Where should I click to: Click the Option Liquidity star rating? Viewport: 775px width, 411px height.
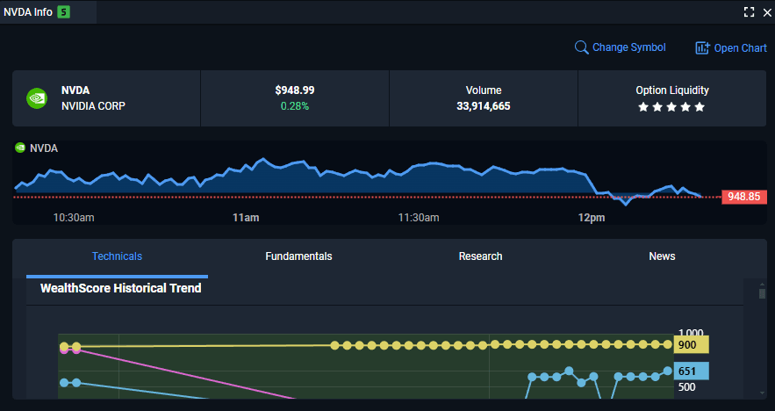coord(671,107)
